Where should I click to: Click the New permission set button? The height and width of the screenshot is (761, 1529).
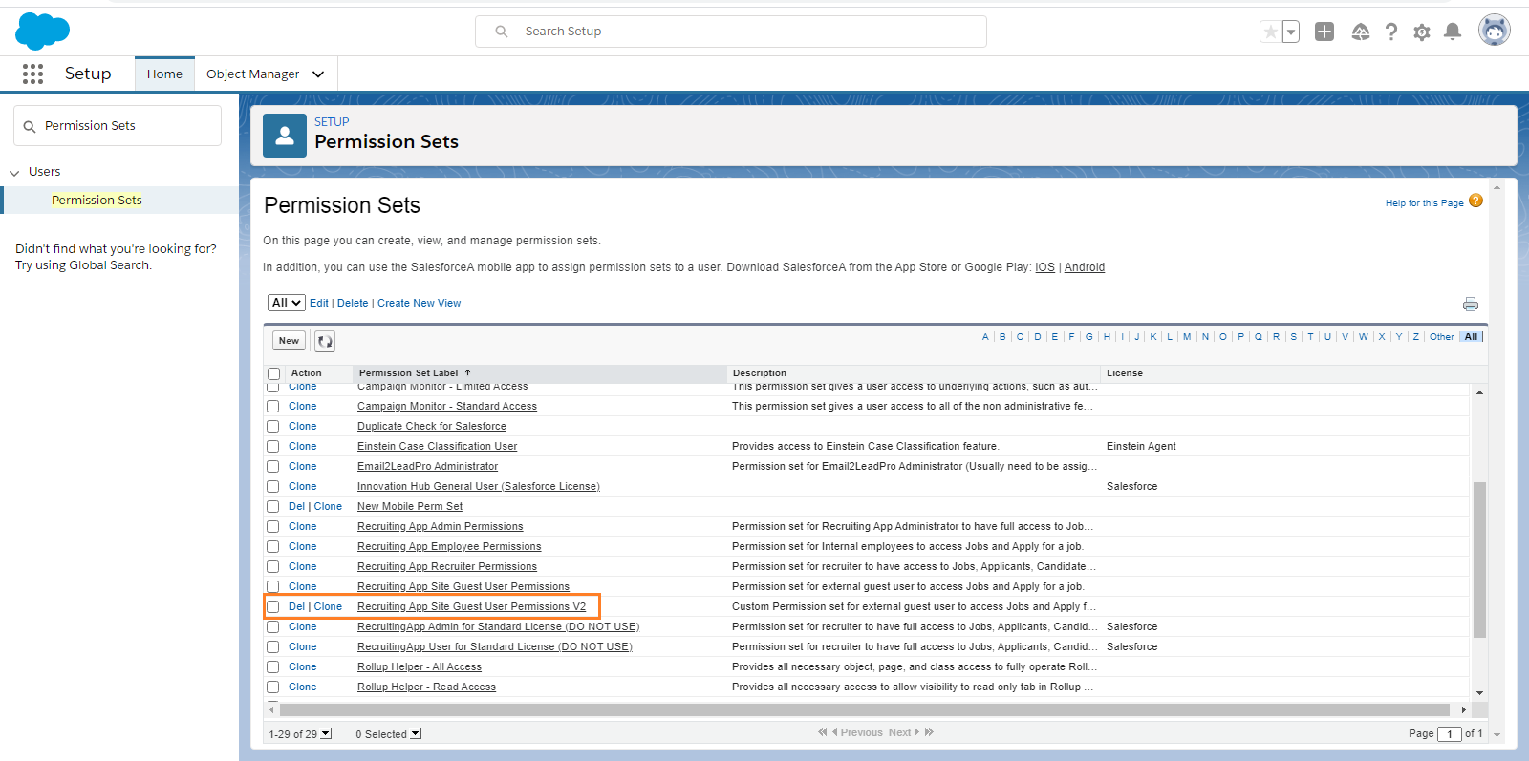point(289,341)
